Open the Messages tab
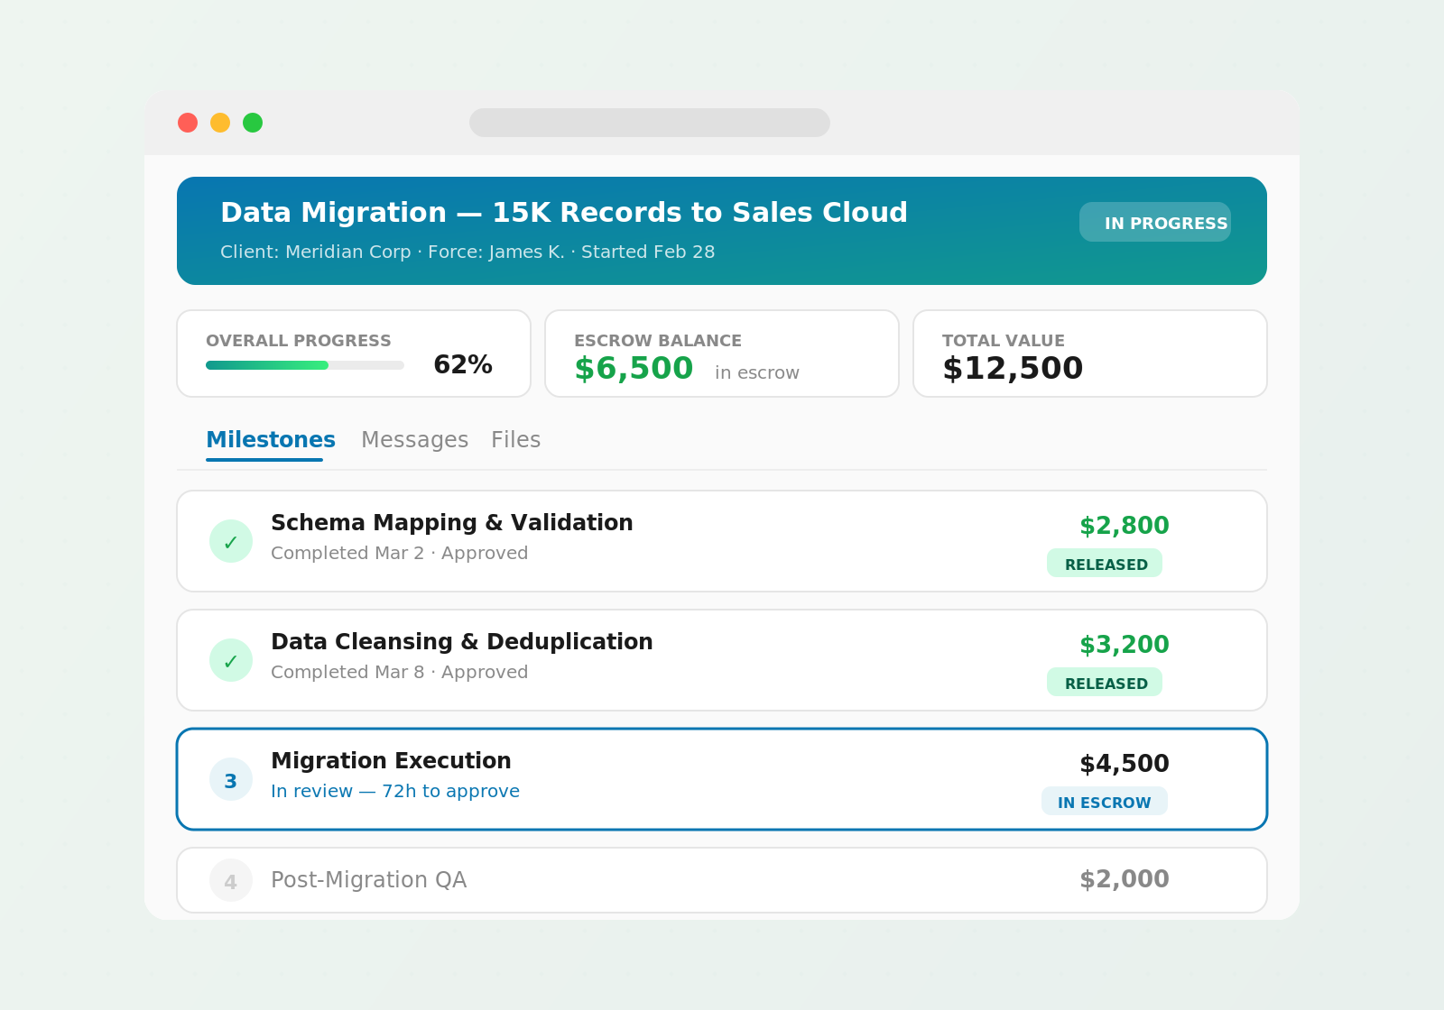1444x1010 pixels. 414,440
